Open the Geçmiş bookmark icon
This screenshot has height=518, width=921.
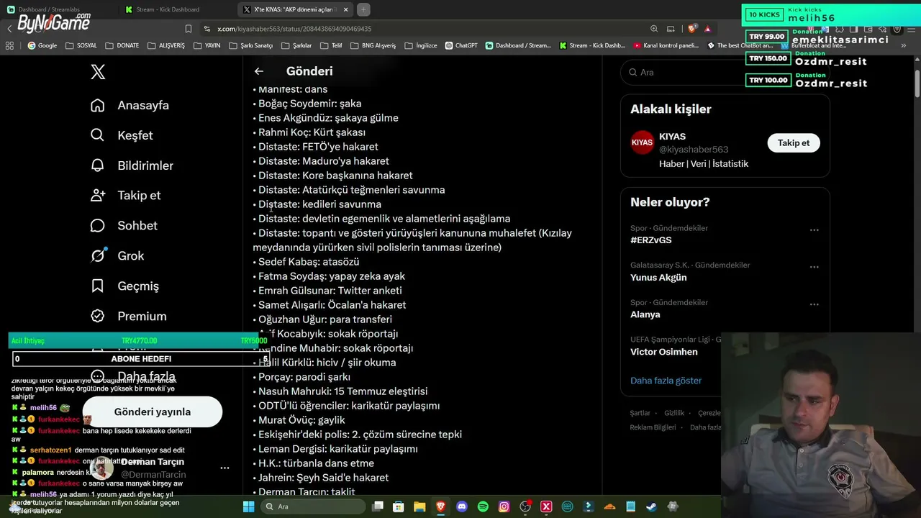(x=98, y=286)
